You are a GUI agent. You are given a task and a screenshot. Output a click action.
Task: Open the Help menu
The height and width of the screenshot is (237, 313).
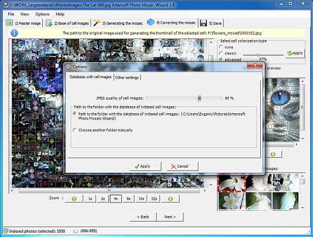(60, 14)
